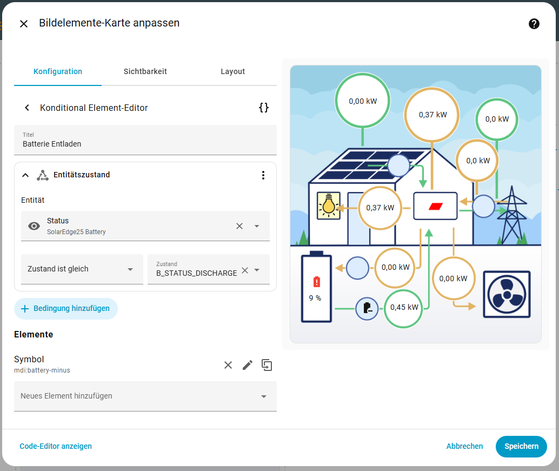Close the Bildelemente-Karte dialog
This screenshot has width=559, height=471.
pos(24,24)
